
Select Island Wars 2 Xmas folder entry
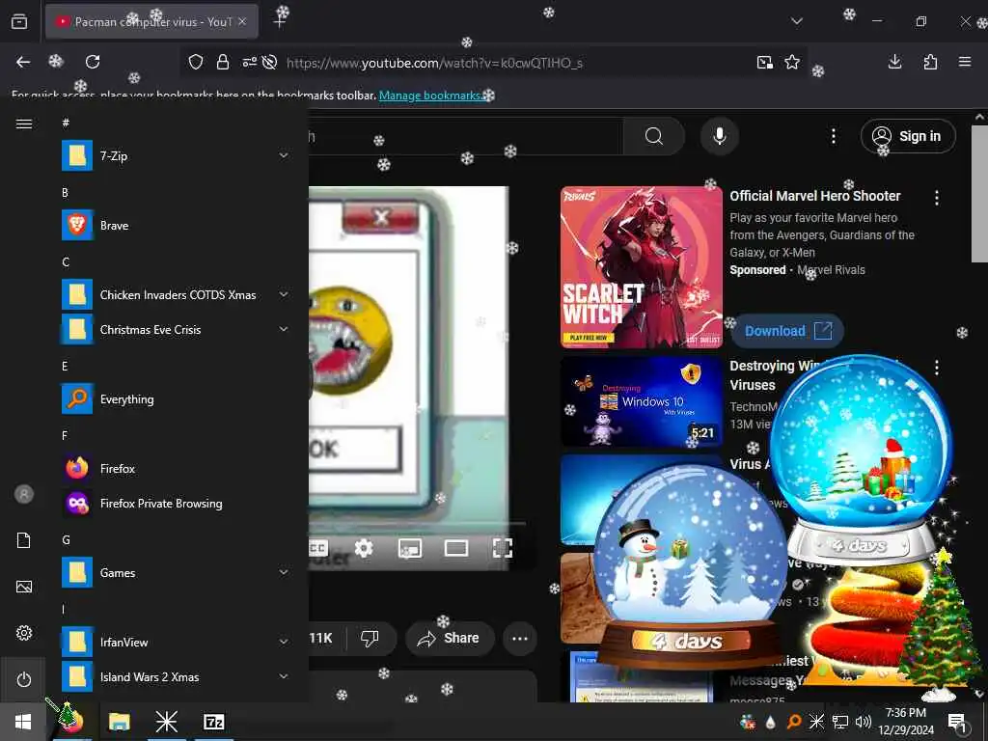177,676
